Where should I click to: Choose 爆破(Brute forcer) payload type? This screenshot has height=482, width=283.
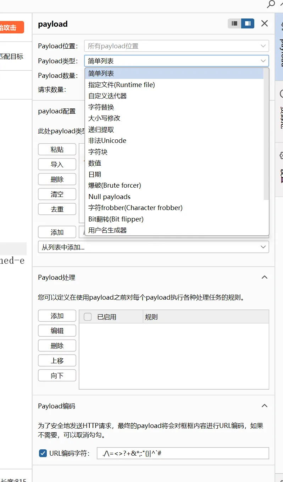coord(115,185)
